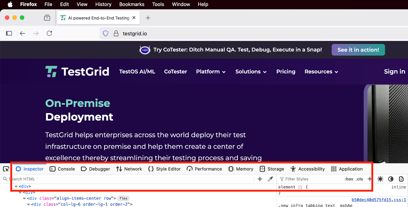The width and height of the screenshot is (408, 207).
Task: Open the Apple menu
Action: click(10, 4)
